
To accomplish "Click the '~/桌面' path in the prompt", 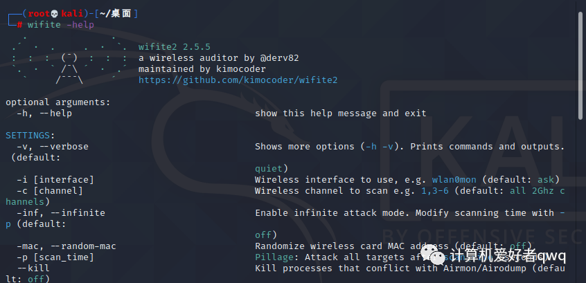I will click(116, 14).
